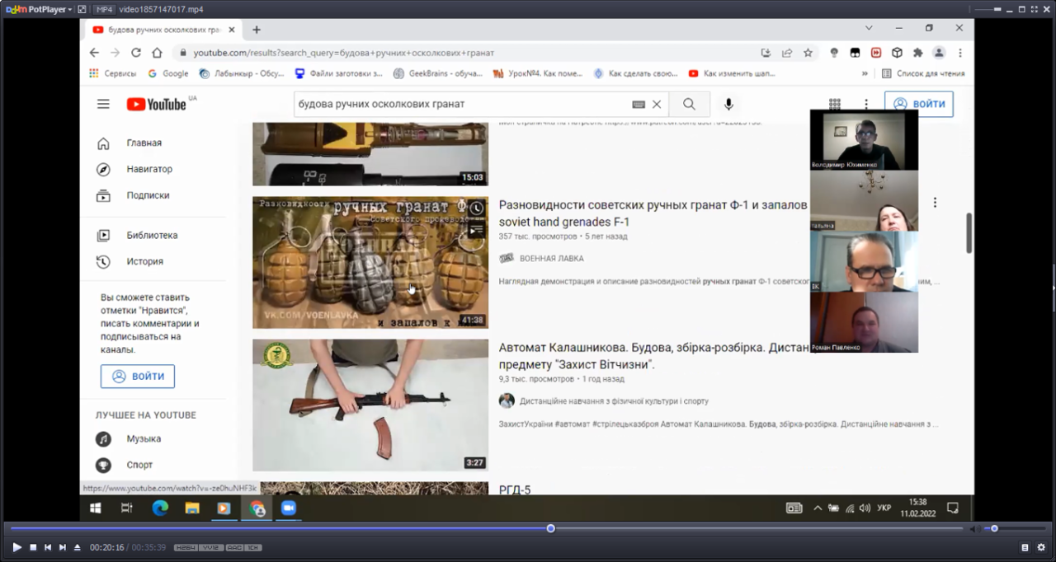Open Спорт in YouTube sidebar

(139, 465)
